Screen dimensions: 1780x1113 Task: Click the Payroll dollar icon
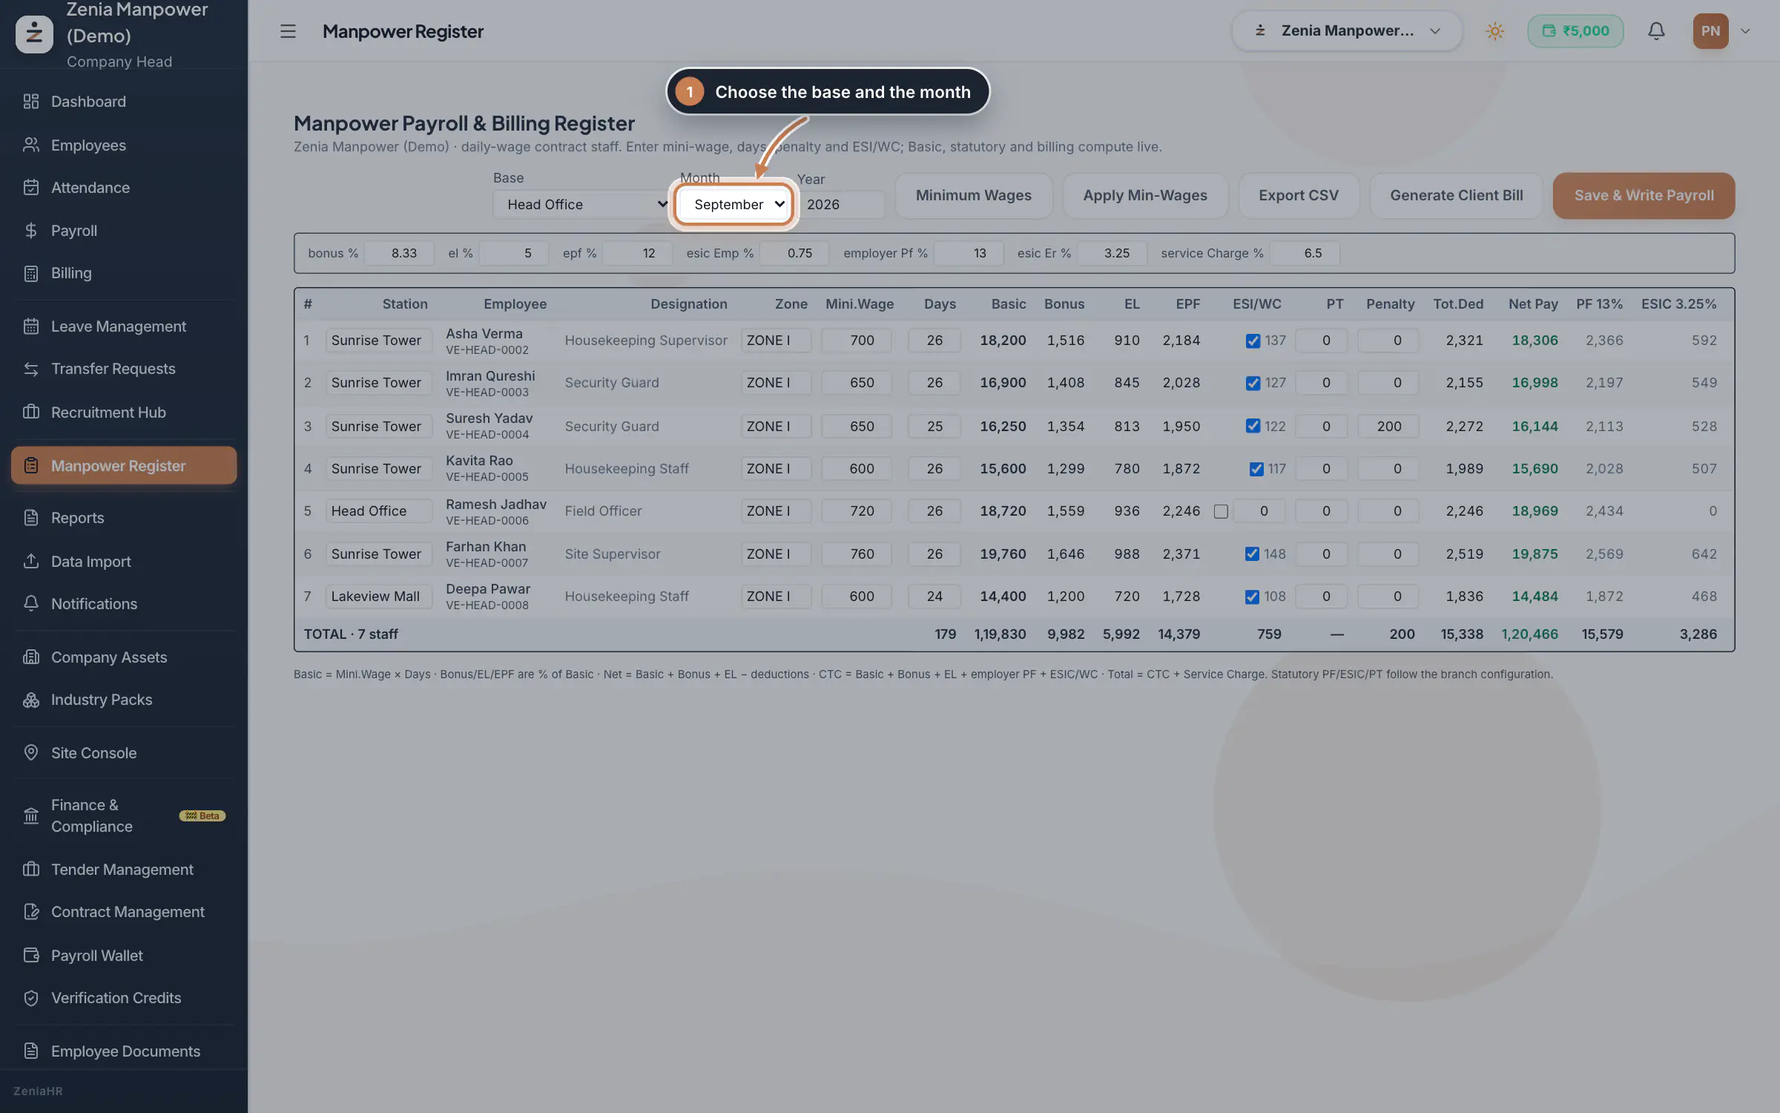click(x=30, y=231)
